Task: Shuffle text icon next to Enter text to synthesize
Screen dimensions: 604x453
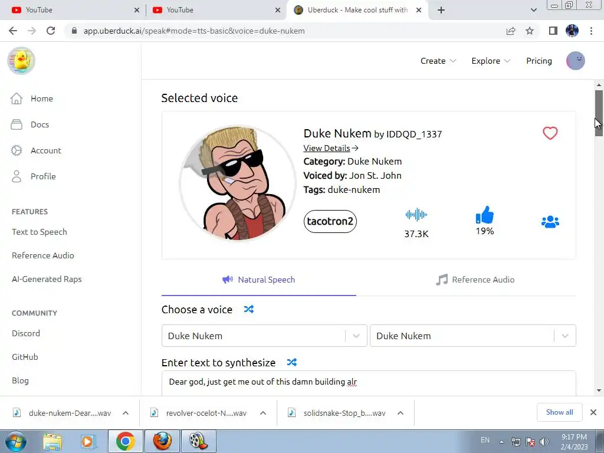Action: point(292,362)
